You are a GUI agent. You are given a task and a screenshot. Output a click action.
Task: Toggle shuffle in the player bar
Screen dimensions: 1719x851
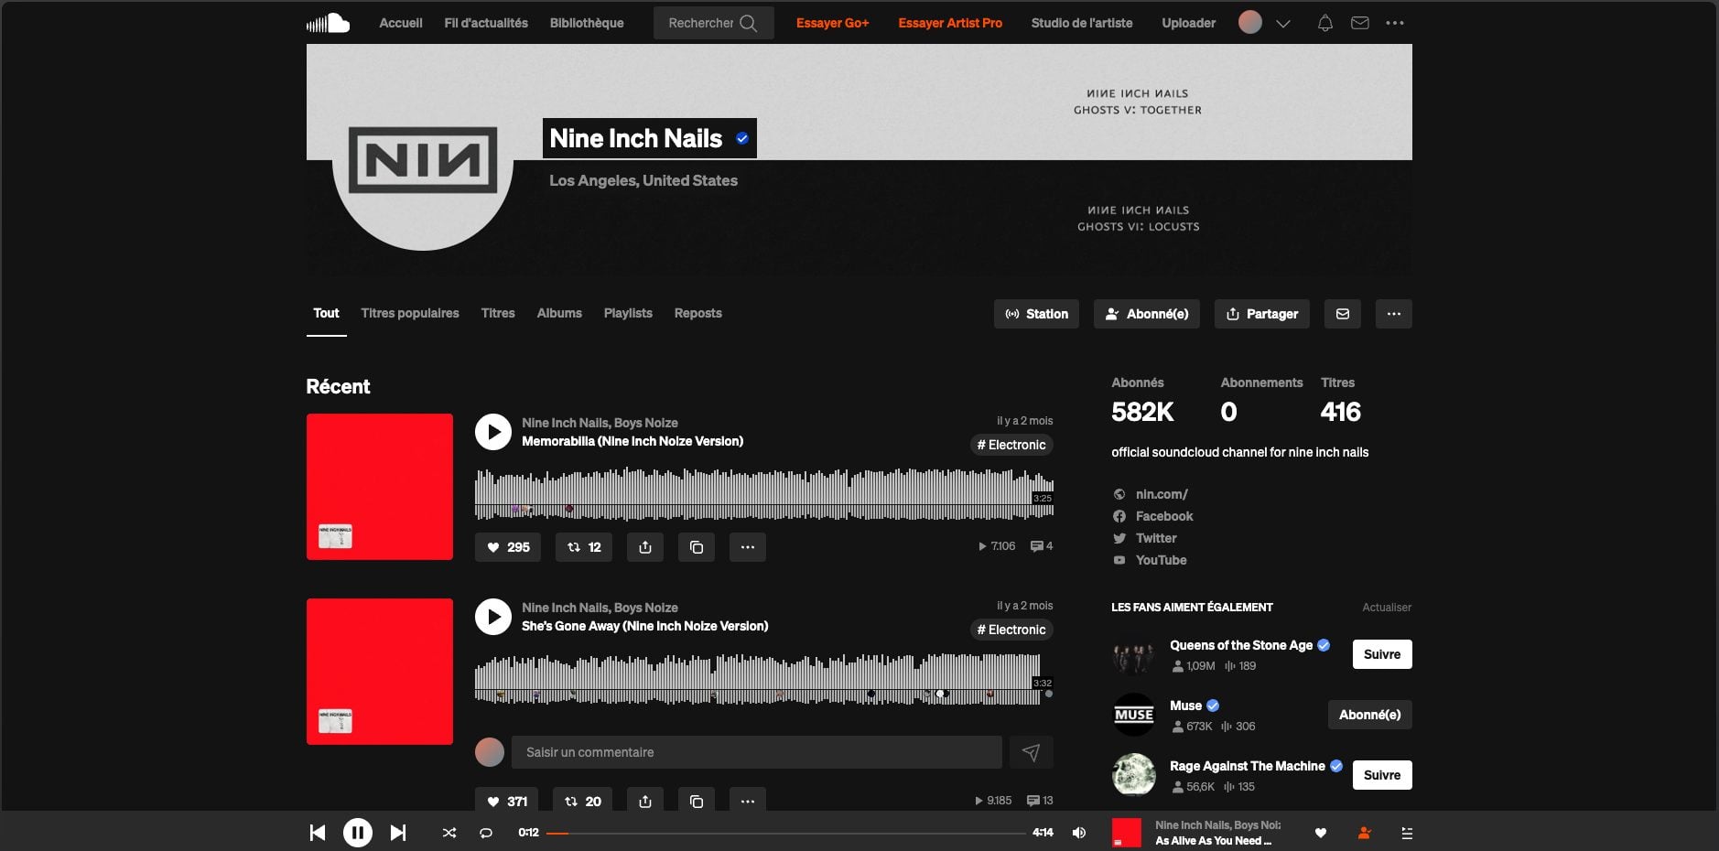point(449,833)
